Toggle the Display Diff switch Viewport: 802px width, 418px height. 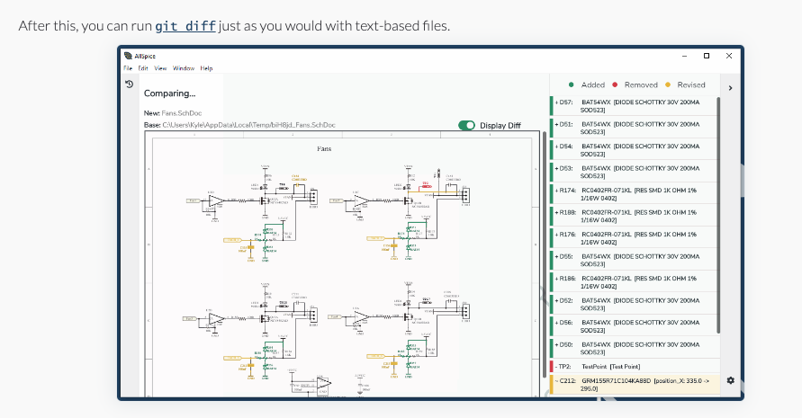466,126
